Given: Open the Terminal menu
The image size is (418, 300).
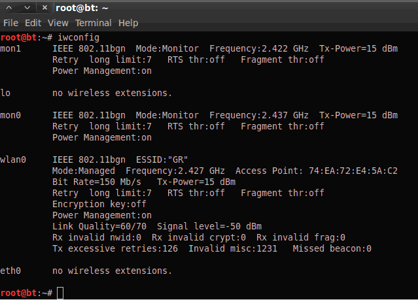Looking at the screenshot, I should pyautogui.click(x=94, y=23).
